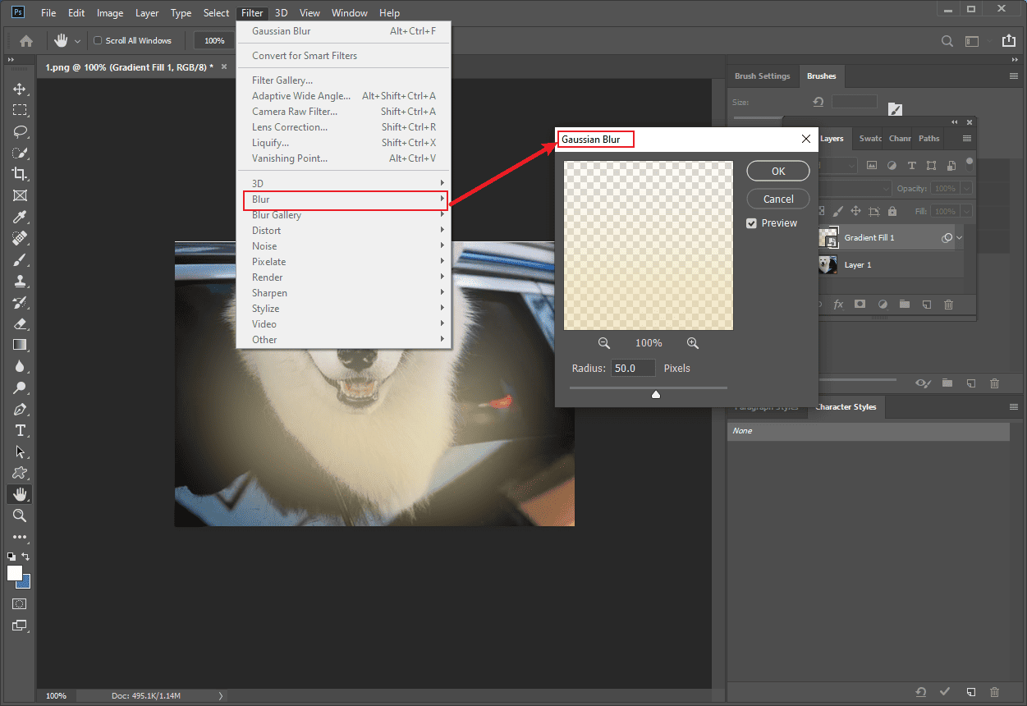Switch to the Brush Settings tab
This screenshot has width=1027, height=706.
762,76
